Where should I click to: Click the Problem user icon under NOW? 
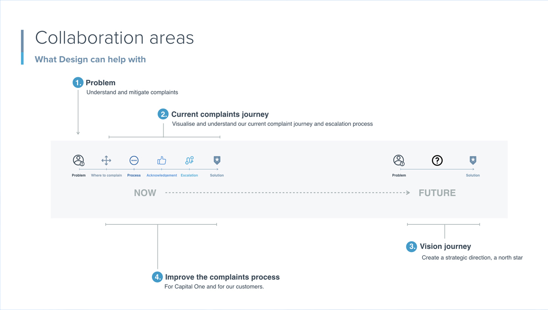click(79, 160)
